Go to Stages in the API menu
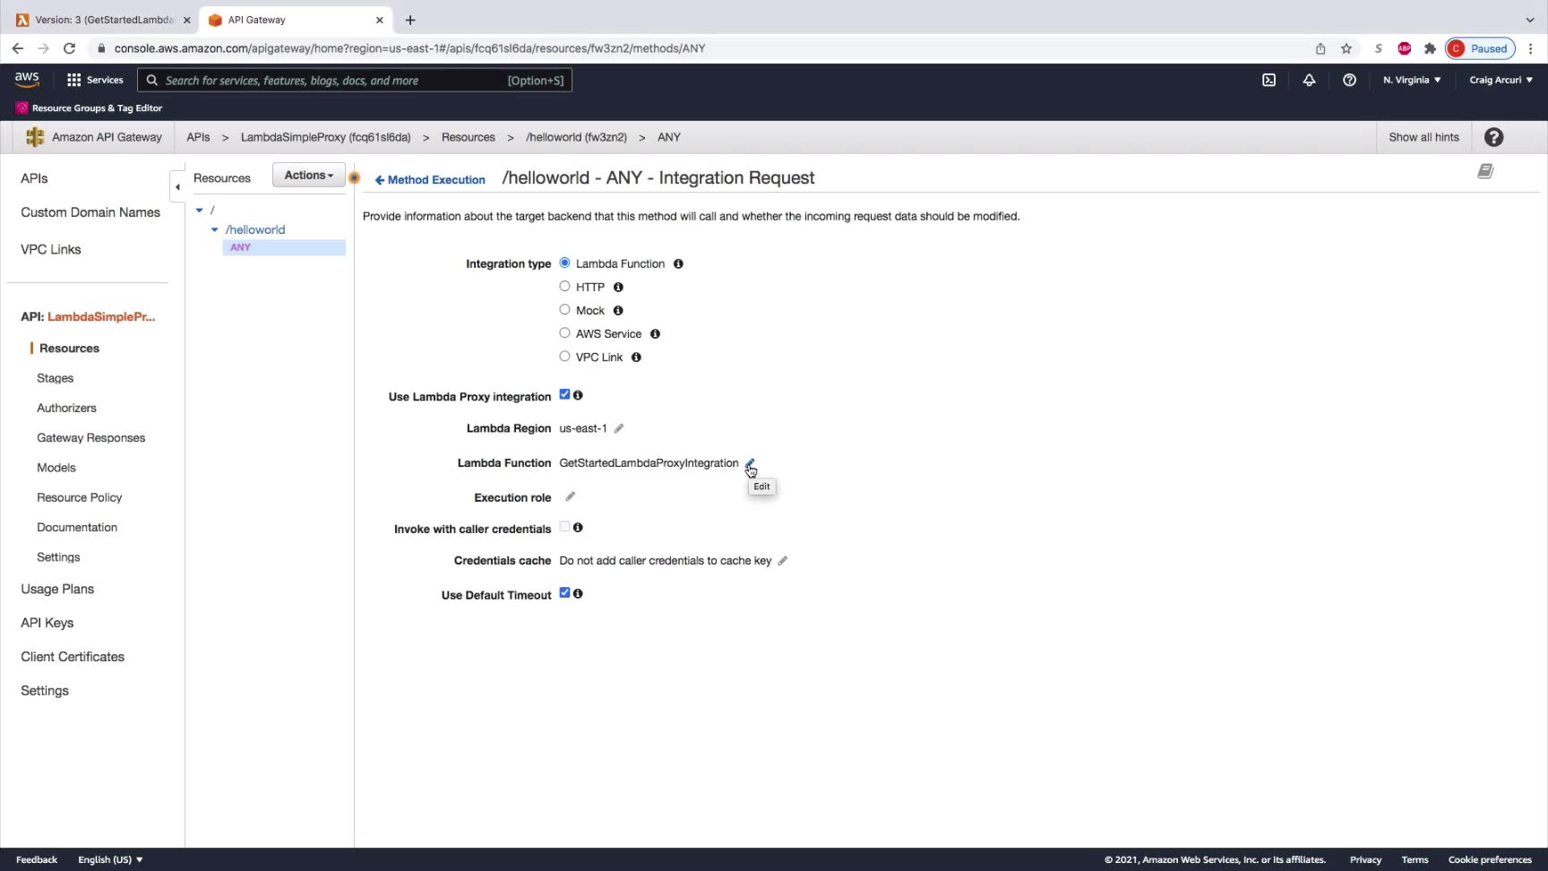The width and height of the screenshot is (1548, 871). (x=55, y=378)
